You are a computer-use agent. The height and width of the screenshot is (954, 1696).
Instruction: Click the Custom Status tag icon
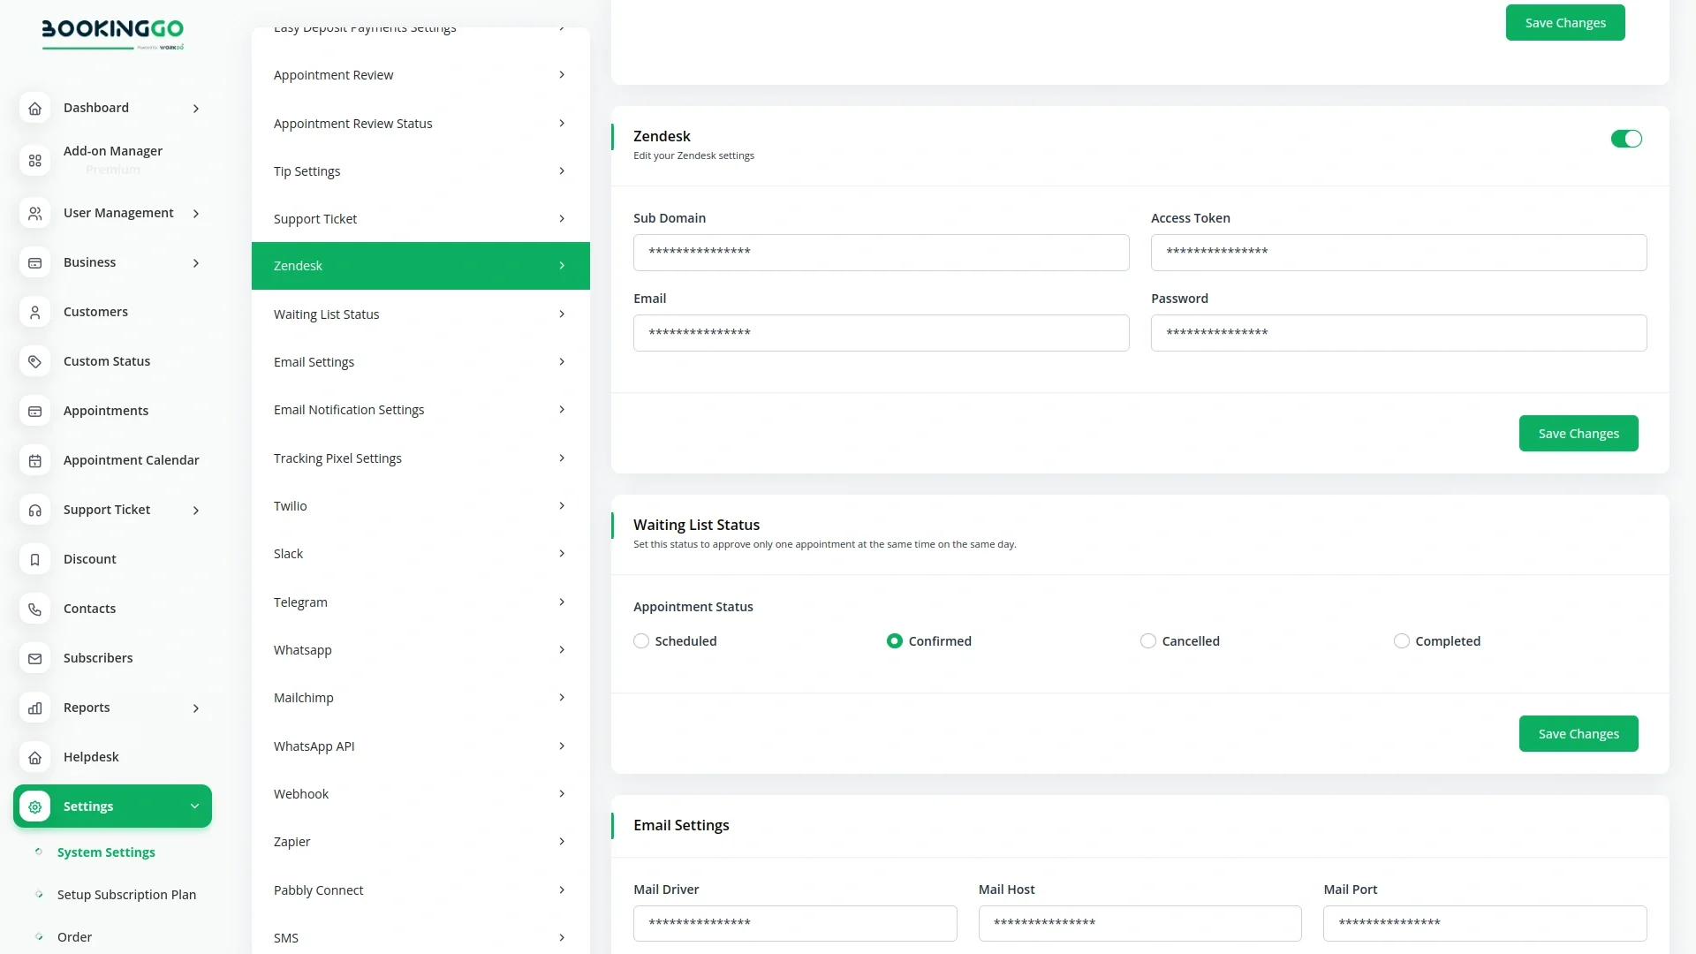[34, 361]
